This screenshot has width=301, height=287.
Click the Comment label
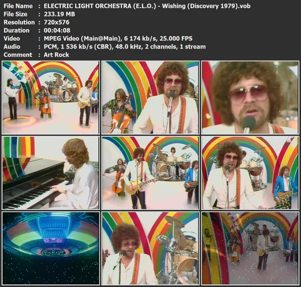(18, 55)
